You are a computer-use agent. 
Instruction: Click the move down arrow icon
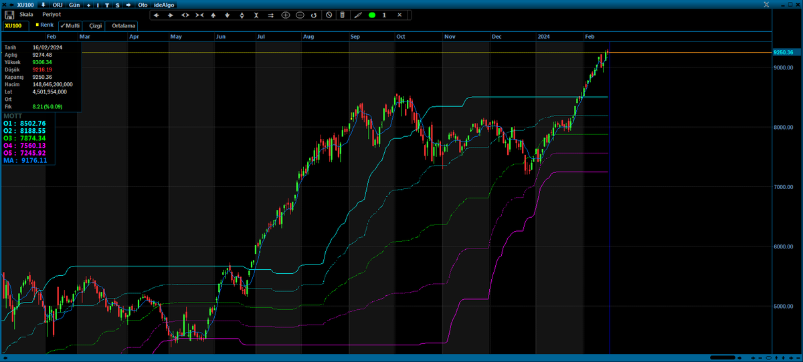pos(228,15)
